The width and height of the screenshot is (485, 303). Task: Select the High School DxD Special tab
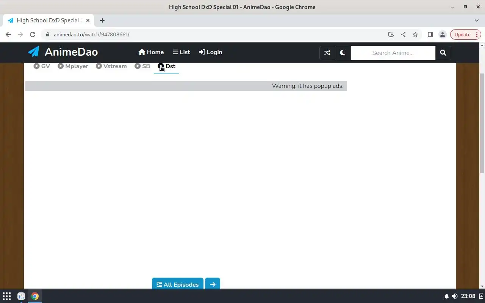48,20
